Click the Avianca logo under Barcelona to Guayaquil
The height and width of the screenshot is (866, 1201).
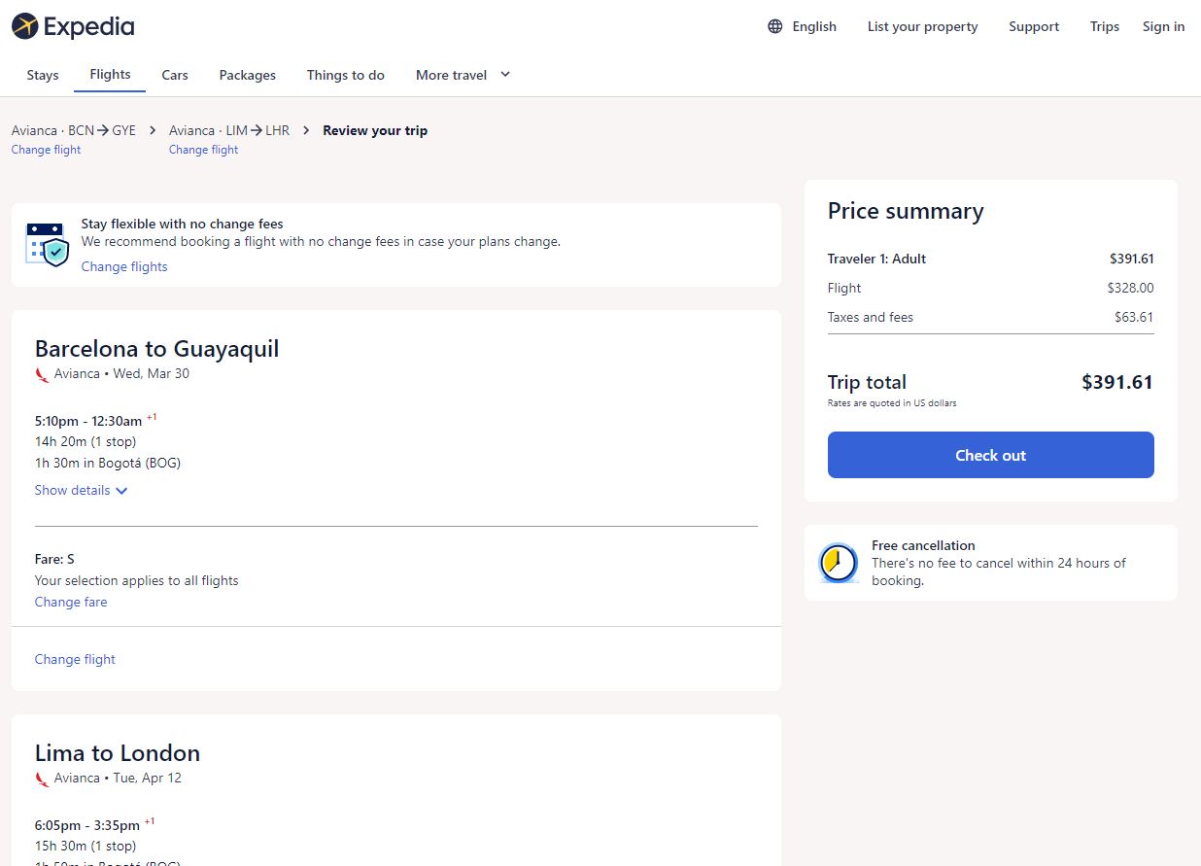pos(42,374)
